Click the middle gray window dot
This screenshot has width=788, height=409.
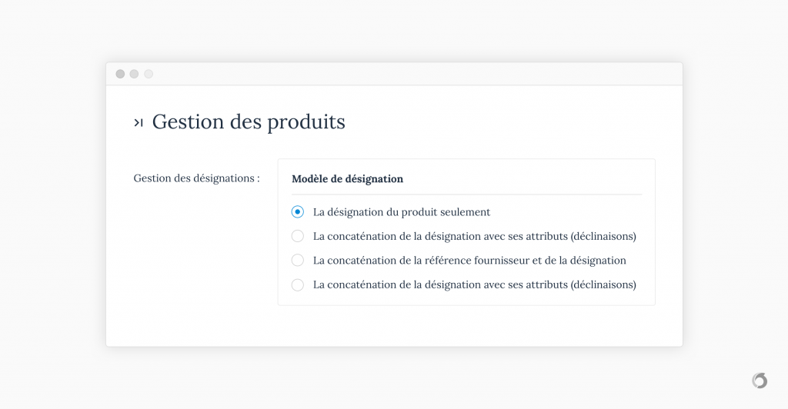tap(134, 74)
